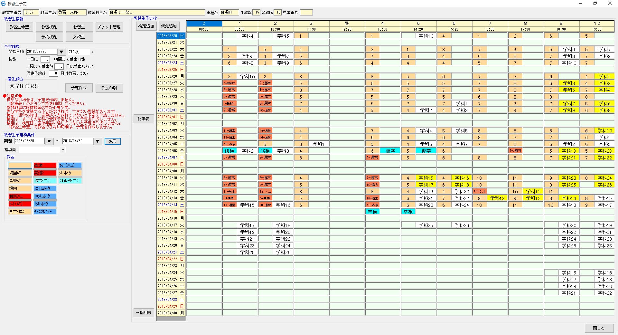Click the 13-セット cell on 04/12
618x335 pixels.
click(480, 191)
